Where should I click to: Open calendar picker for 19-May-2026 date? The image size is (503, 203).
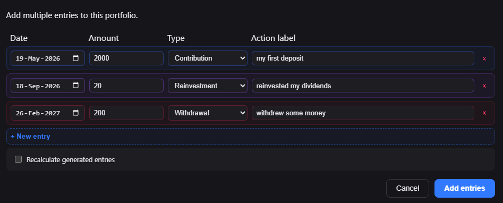(x=76, y=58)
